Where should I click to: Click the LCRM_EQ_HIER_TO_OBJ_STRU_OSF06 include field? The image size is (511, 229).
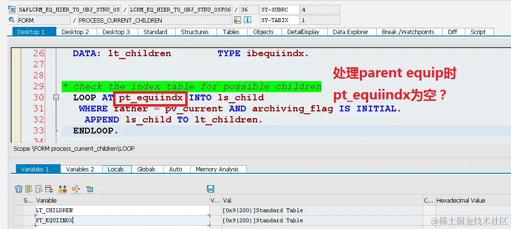[180, 10]
